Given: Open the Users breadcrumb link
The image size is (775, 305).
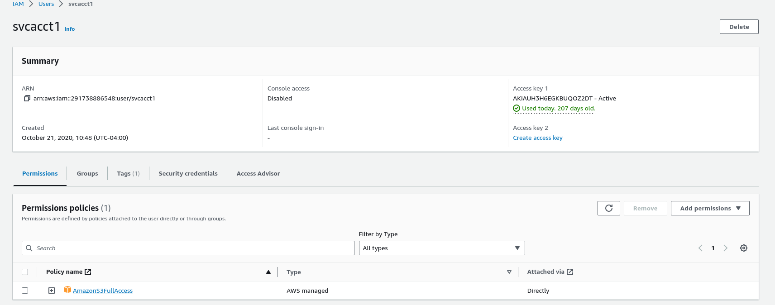Looking at the screenshot, I should [x=46, y=4].
